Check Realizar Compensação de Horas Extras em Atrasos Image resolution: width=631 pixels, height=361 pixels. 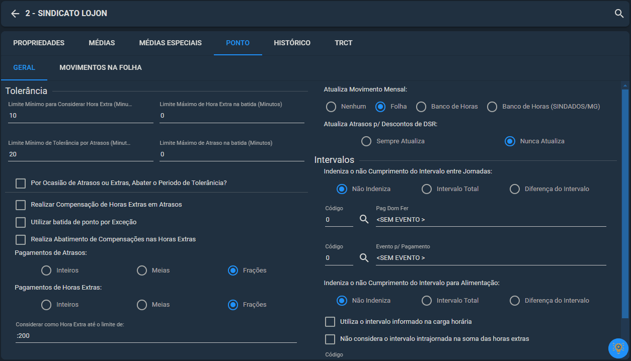[21, 205]
